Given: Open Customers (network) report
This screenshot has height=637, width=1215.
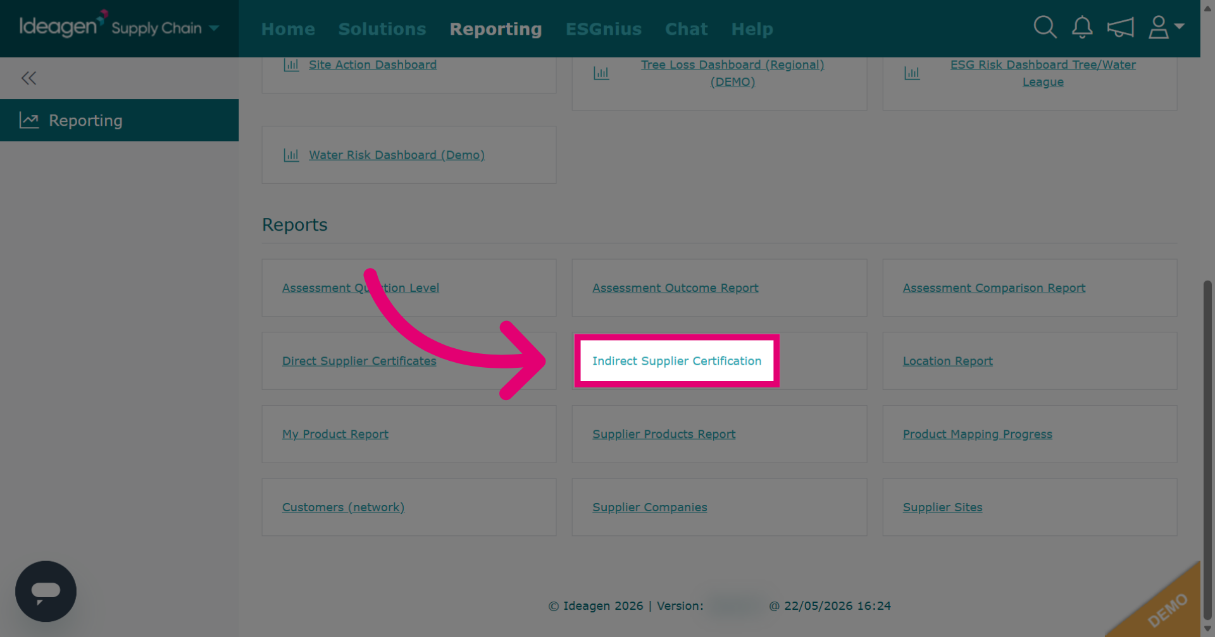Looking at the screenshot, I should pyautogui.click(x=343, y=507).
